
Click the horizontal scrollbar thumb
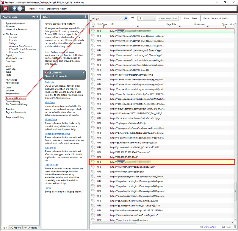[x=114, y=222]
